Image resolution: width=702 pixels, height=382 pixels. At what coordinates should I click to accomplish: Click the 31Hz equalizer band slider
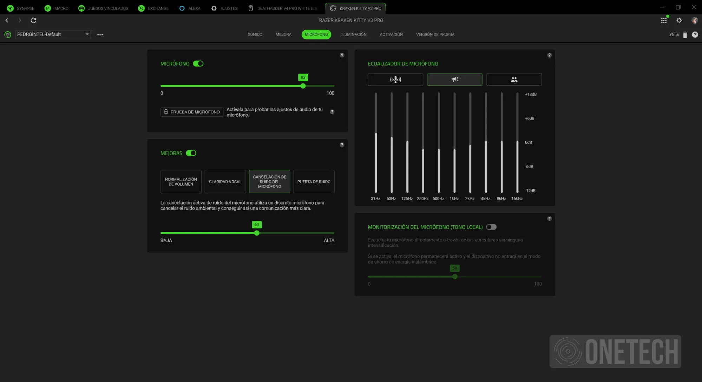pos(376,143)
